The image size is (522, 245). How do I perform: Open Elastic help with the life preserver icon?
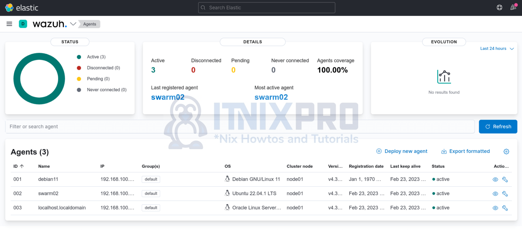tap(499, 7)
